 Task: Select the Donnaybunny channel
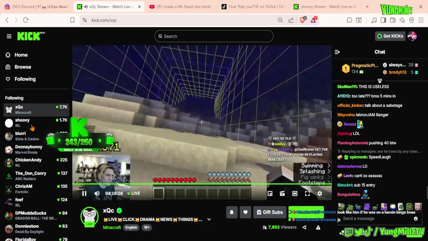pyautogui.click(x=36, y=149)
